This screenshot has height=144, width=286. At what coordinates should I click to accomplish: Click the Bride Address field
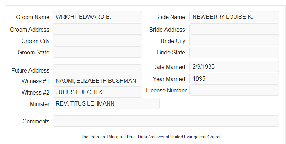[234, 29]
